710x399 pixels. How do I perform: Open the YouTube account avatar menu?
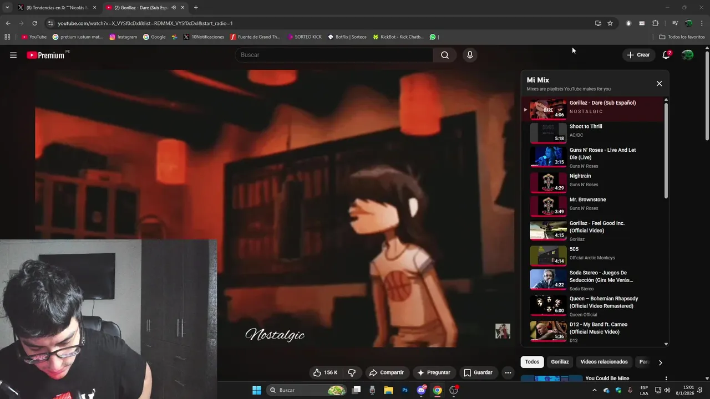pyautogui.click(x=687, y=55)
